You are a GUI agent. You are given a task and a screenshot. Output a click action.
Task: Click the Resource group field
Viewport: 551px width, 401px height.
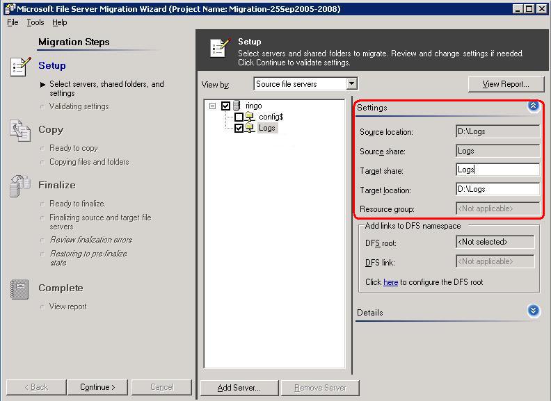[497, 208]
